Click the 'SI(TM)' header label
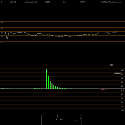 click(47, 2)
